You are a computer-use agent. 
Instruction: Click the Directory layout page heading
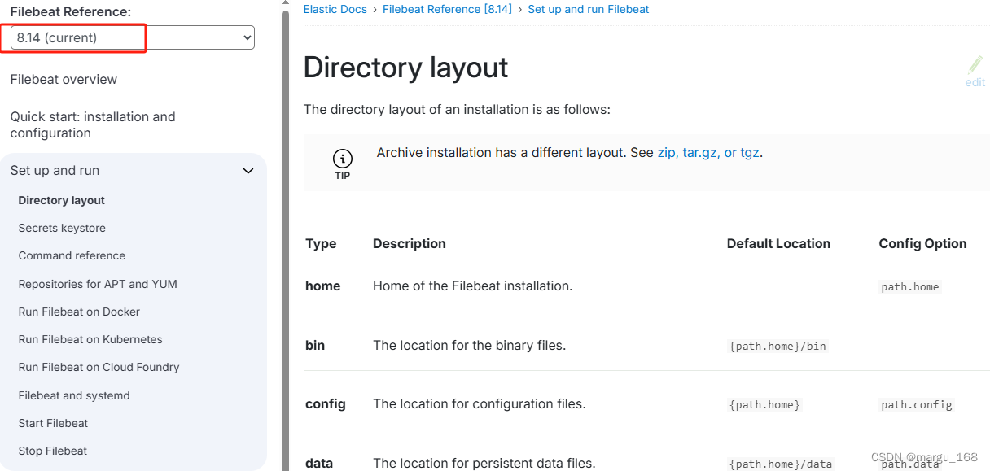(x=405, y=68)
